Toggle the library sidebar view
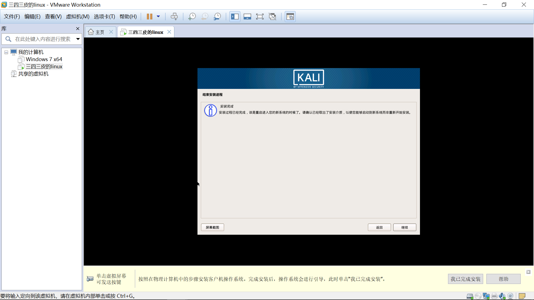Screen dimensions: 534x300 click(x=235, y=17)
